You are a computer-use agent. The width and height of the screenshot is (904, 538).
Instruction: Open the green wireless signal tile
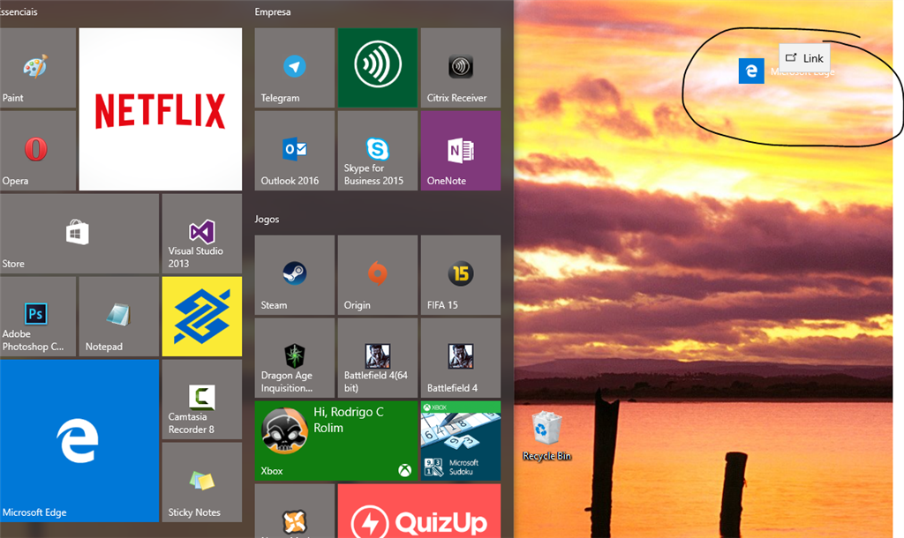[x=378, y=67]
